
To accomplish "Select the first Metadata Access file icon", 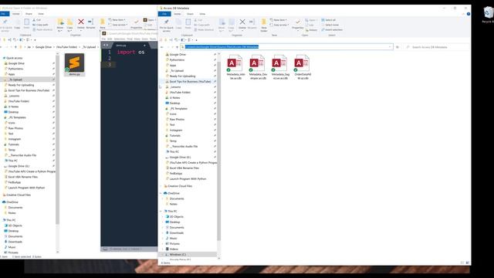I will pos(235,67).
